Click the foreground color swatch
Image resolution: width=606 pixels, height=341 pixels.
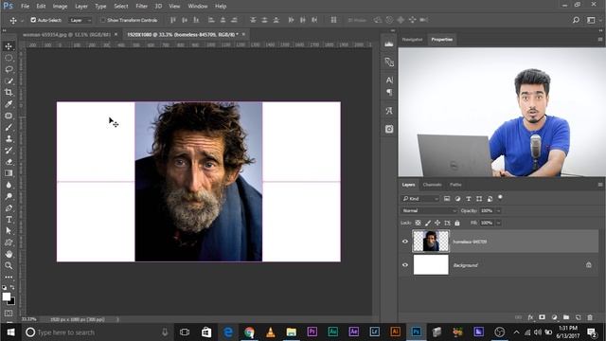(x=6, y=296)
